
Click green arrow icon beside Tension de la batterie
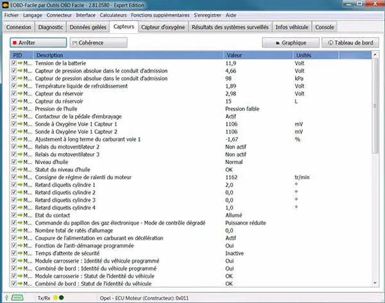click(x=21, y=64)
